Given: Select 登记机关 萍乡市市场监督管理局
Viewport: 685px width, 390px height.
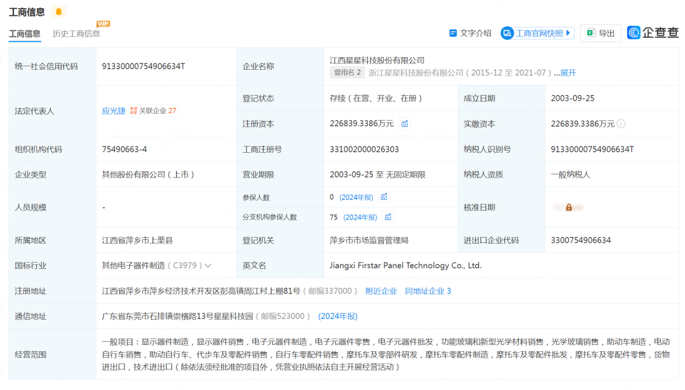Looking at the screenshot, I should pyautogui.click(x=369, y=240).
